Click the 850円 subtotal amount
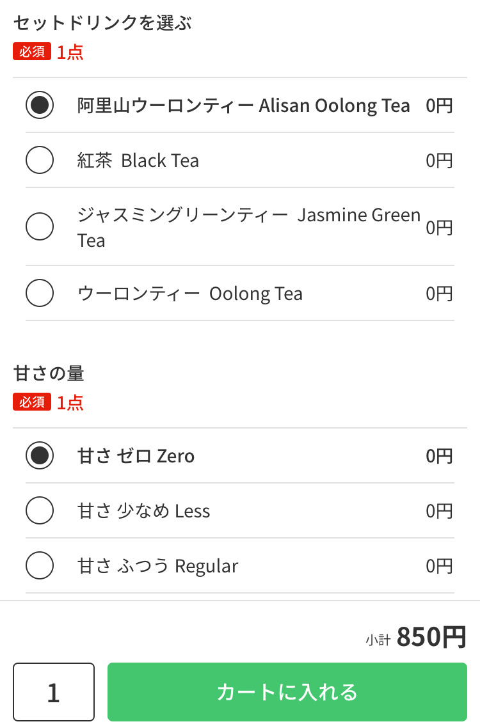This screenshot has width=480, height=724. (x=431, y=637)
